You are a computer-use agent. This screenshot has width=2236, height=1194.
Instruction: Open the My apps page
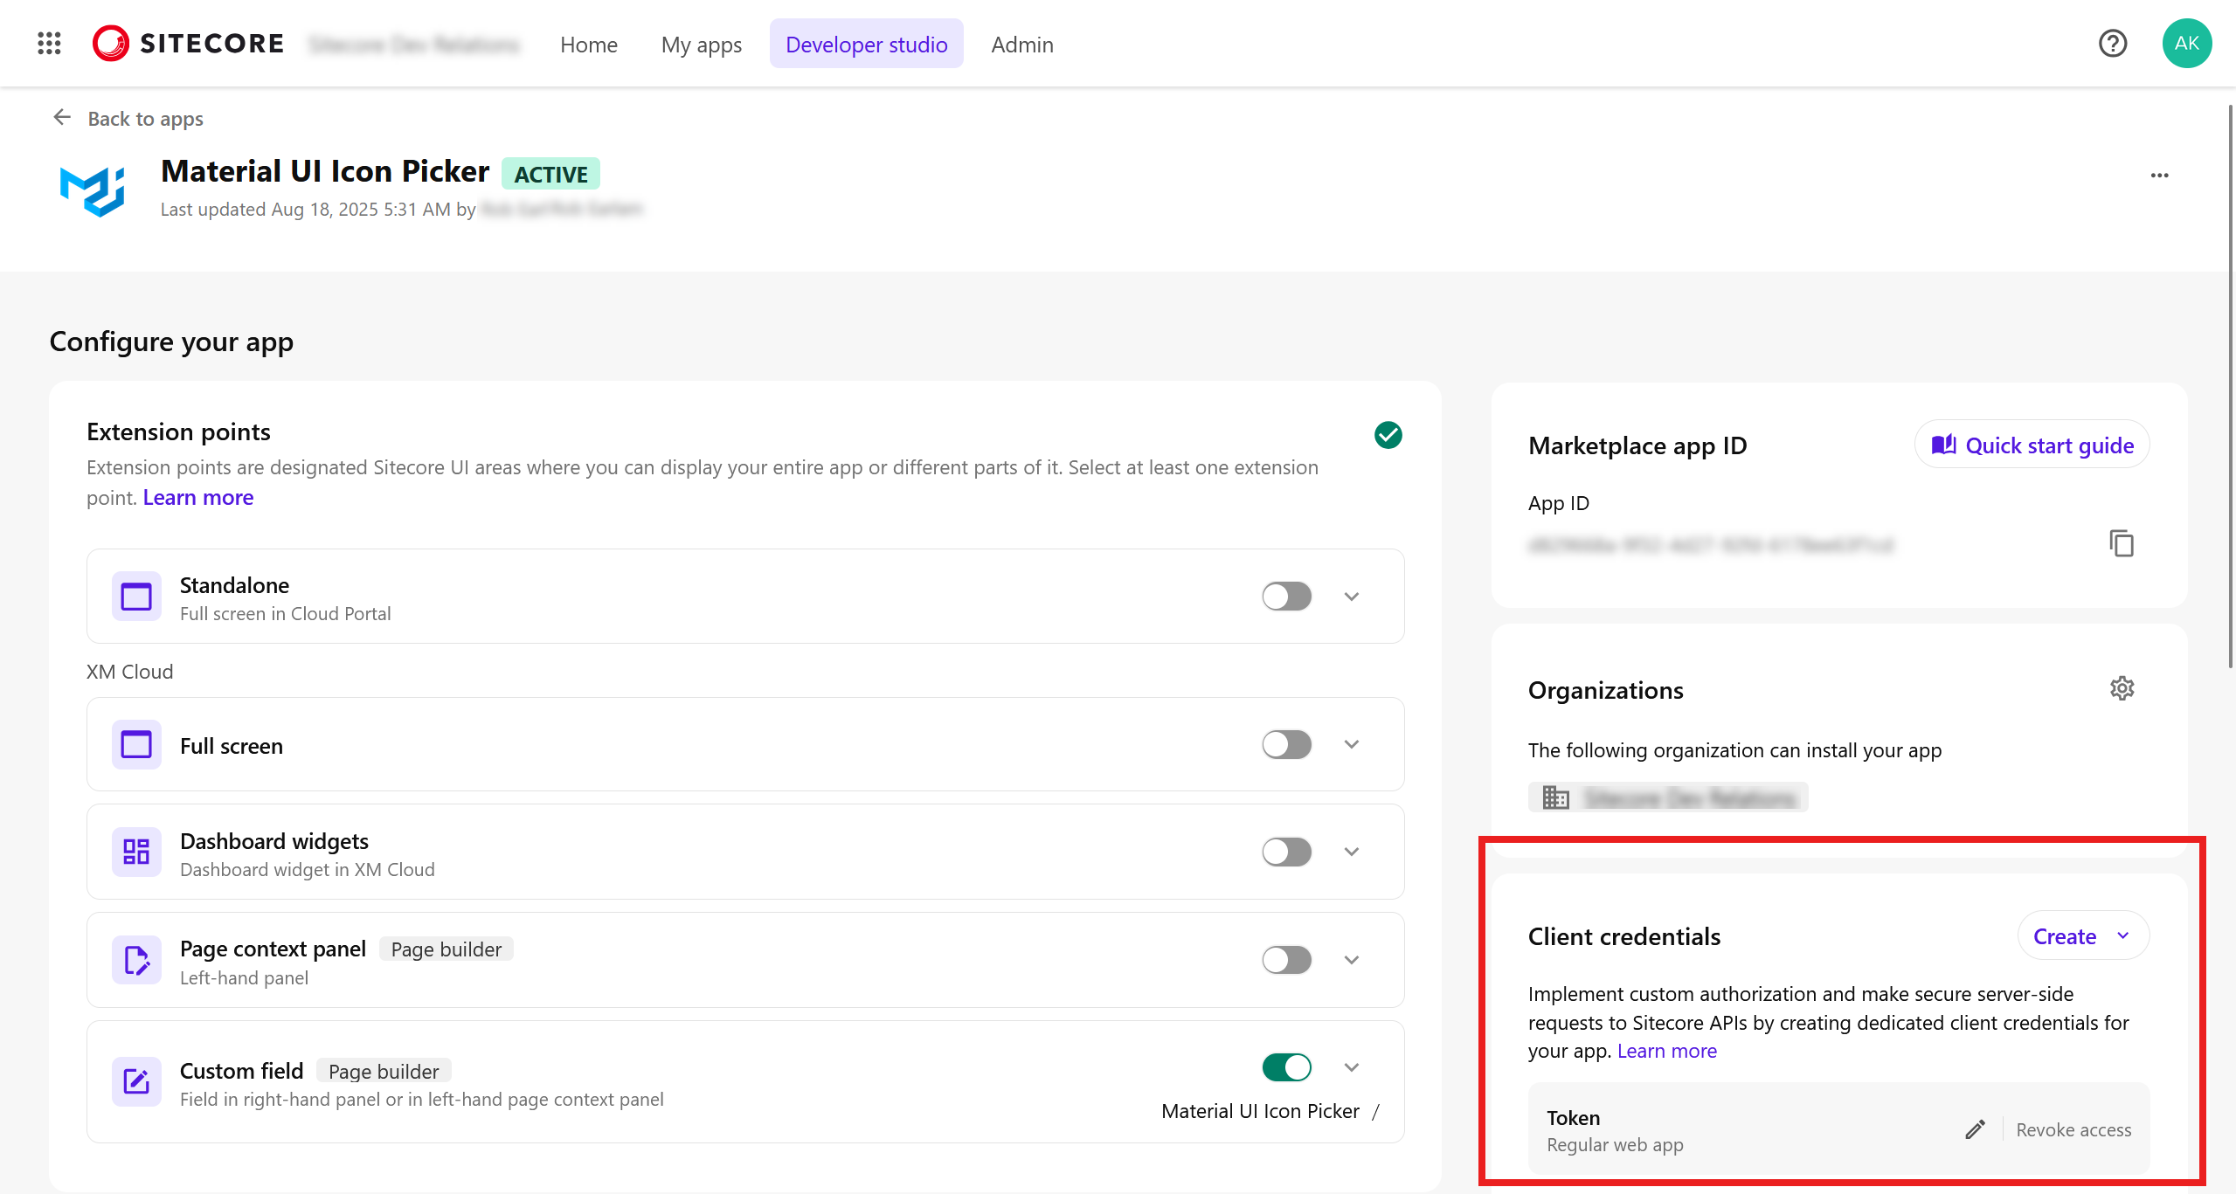click(702, 44)
